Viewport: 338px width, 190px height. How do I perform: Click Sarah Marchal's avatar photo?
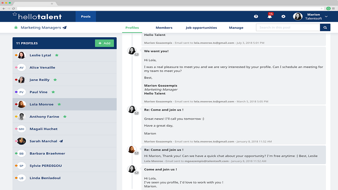point(21,141)
